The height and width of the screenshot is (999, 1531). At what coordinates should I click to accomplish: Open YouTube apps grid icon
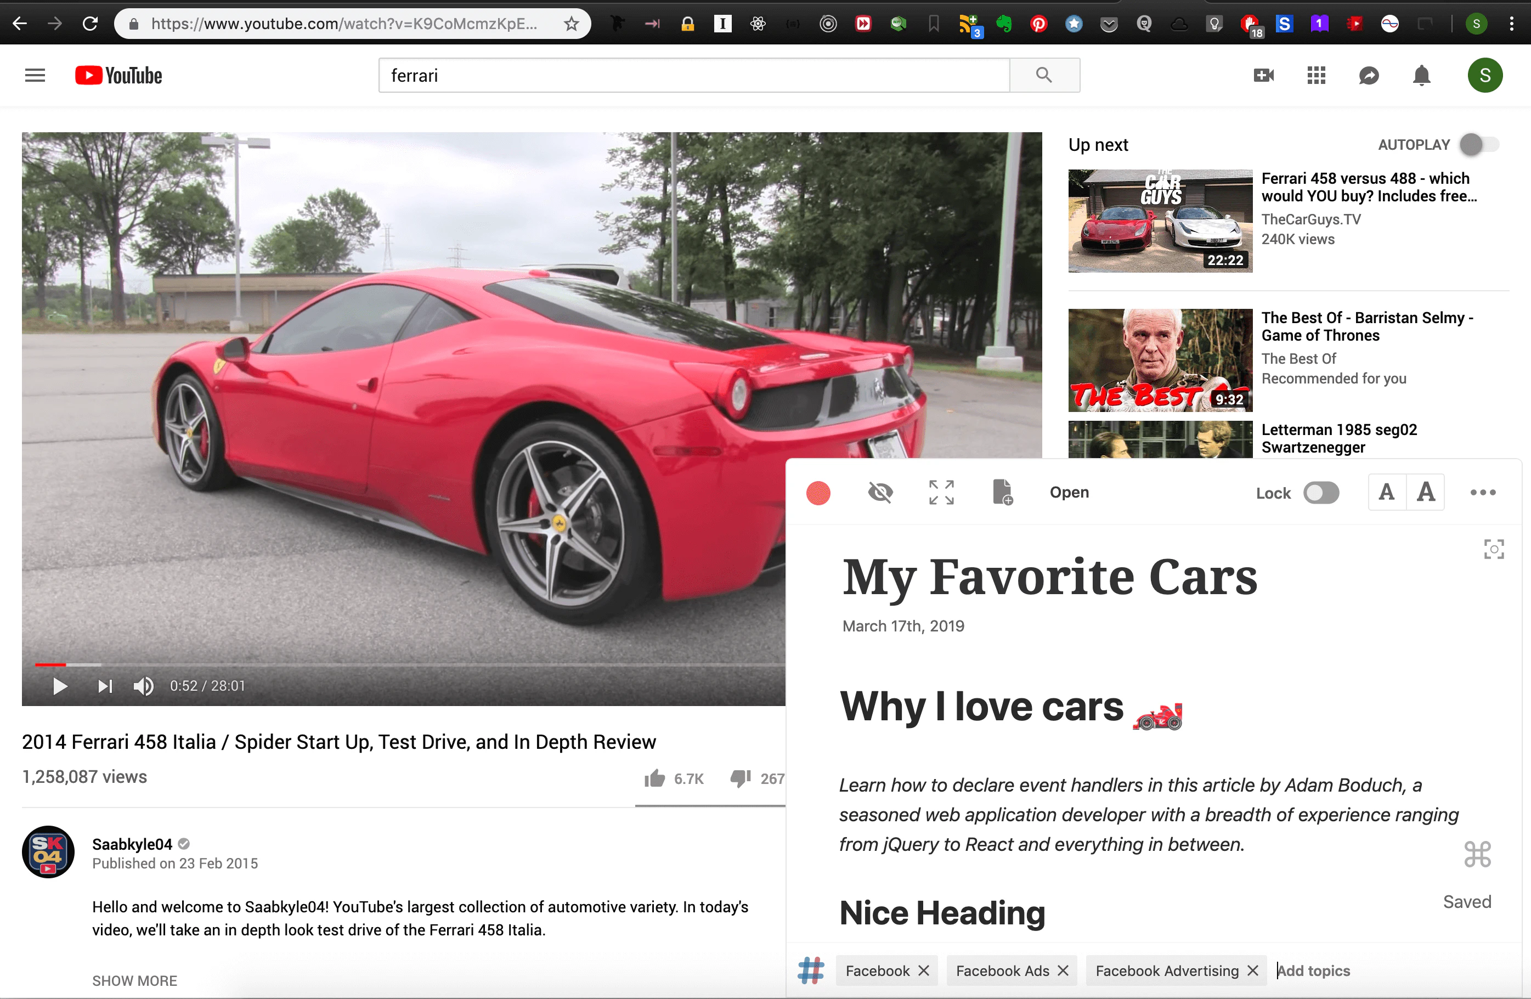1316,75
